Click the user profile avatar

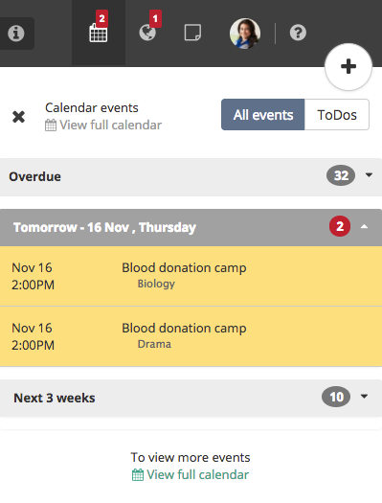click(x=245, y=34)
